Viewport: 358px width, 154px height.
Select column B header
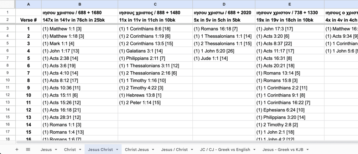79,4
